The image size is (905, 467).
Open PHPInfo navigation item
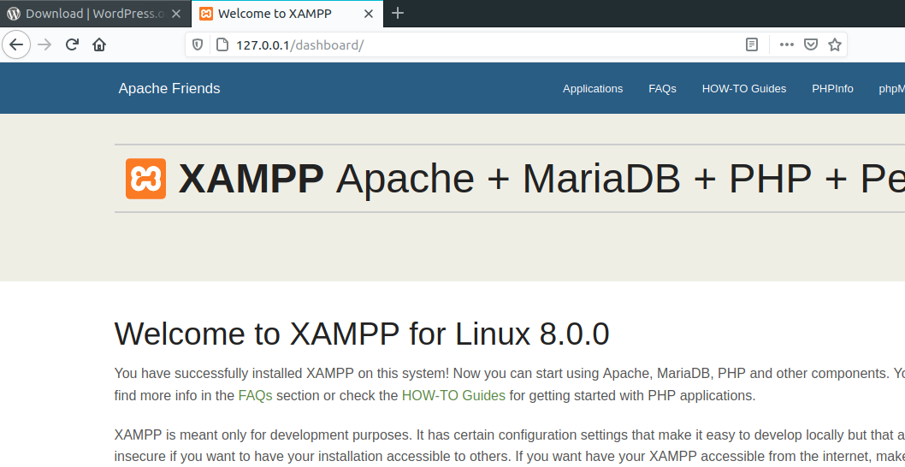(x=832, y=89)
